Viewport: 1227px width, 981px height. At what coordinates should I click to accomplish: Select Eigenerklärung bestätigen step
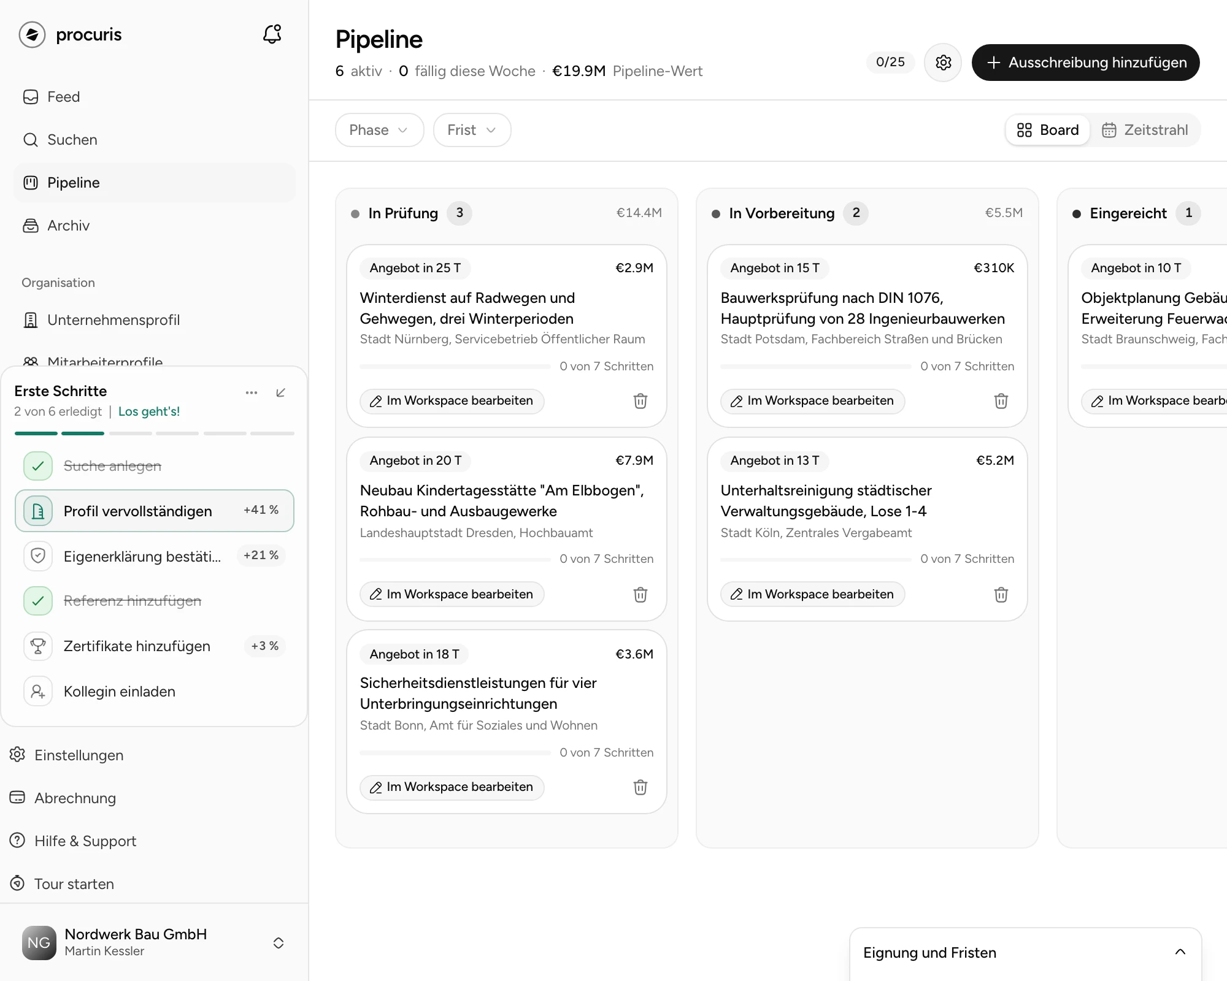pyautogui.click(x=155, y=555)
